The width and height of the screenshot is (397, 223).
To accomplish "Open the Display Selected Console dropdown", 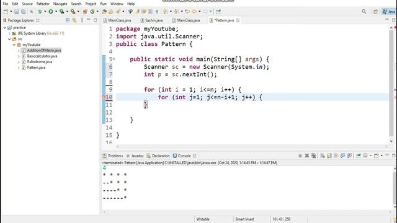I will point(370,155).
